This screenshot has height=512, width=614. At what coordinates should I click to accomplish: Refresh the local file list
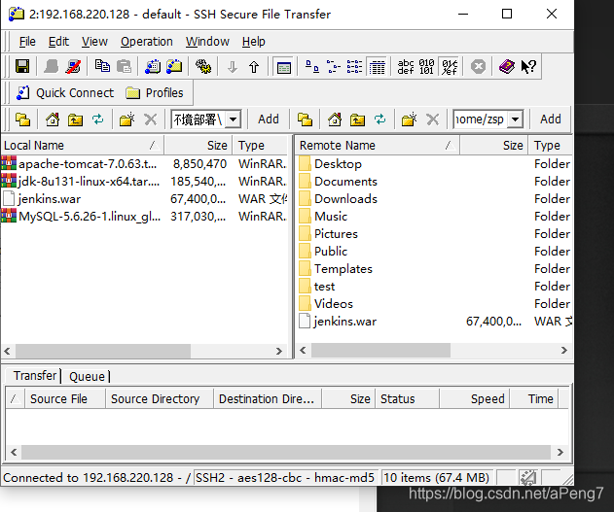pos(98,119)
